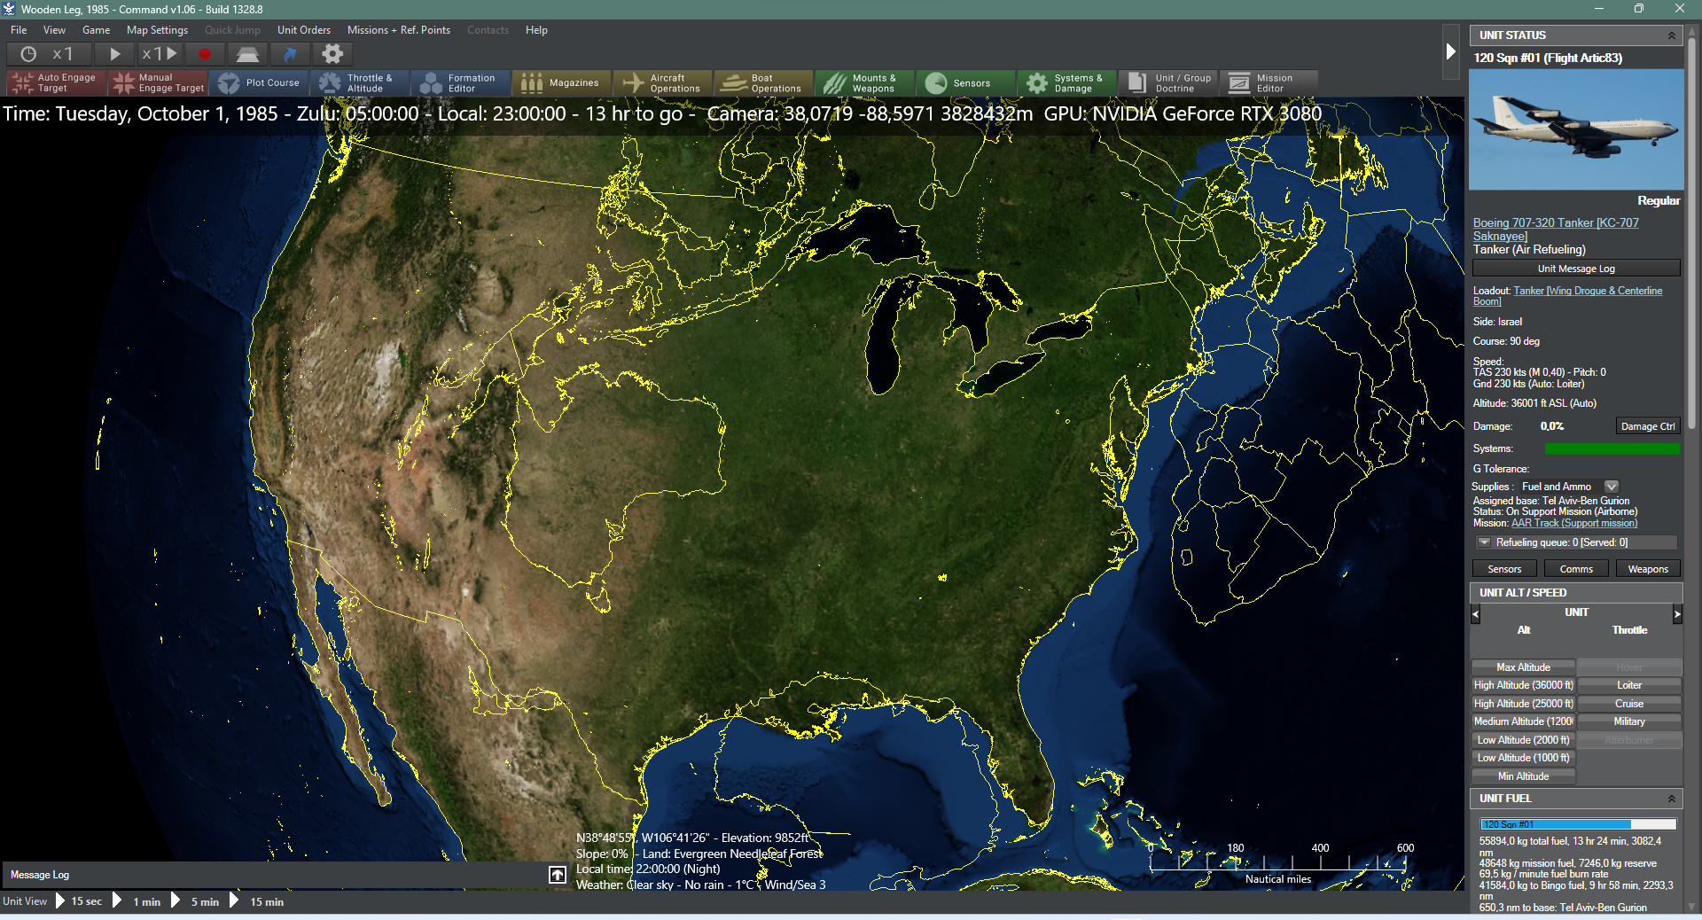Set throttle to Military
The width and height of the screenshot is (1702, 920).
point(1629,721)
